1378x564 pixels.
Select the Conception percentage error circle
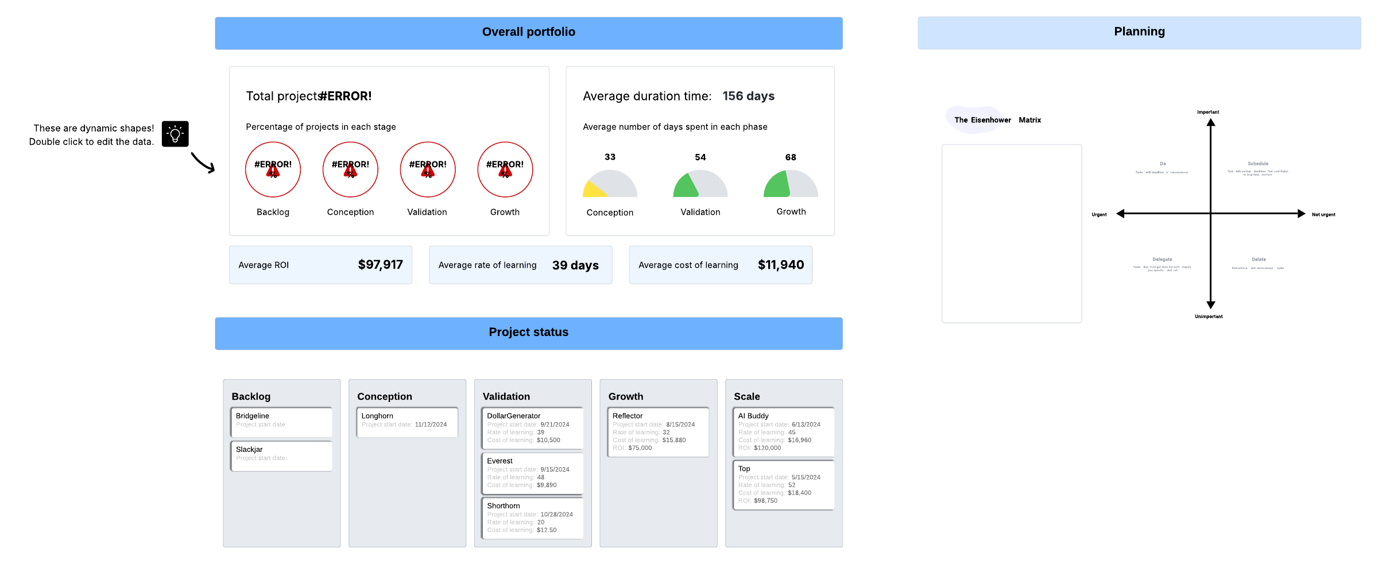pos(350,169)
